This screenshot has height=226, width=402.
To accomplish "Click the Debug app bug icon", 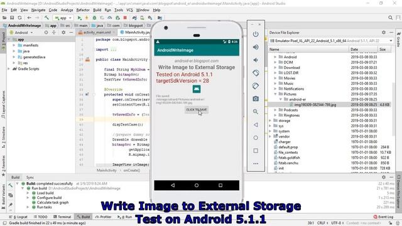I will [x=94, y=18].
